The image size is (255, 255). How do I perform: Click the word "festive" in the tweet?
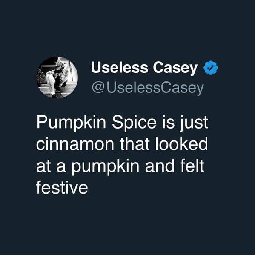click(x=62, y=187)
